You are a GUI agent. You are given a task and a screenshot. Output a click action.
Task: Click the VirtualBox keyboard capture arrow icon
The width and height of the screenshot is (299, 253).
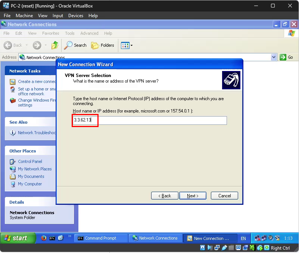coord(267,248)
